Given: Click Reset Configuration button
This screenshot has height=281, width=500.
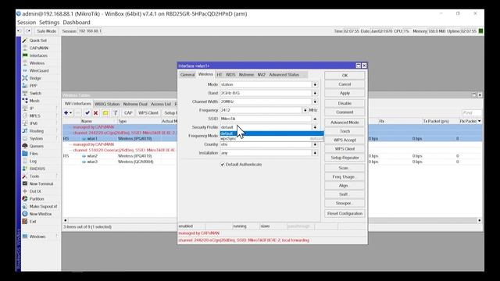Looking at the screenshot, I should (345, 213).
